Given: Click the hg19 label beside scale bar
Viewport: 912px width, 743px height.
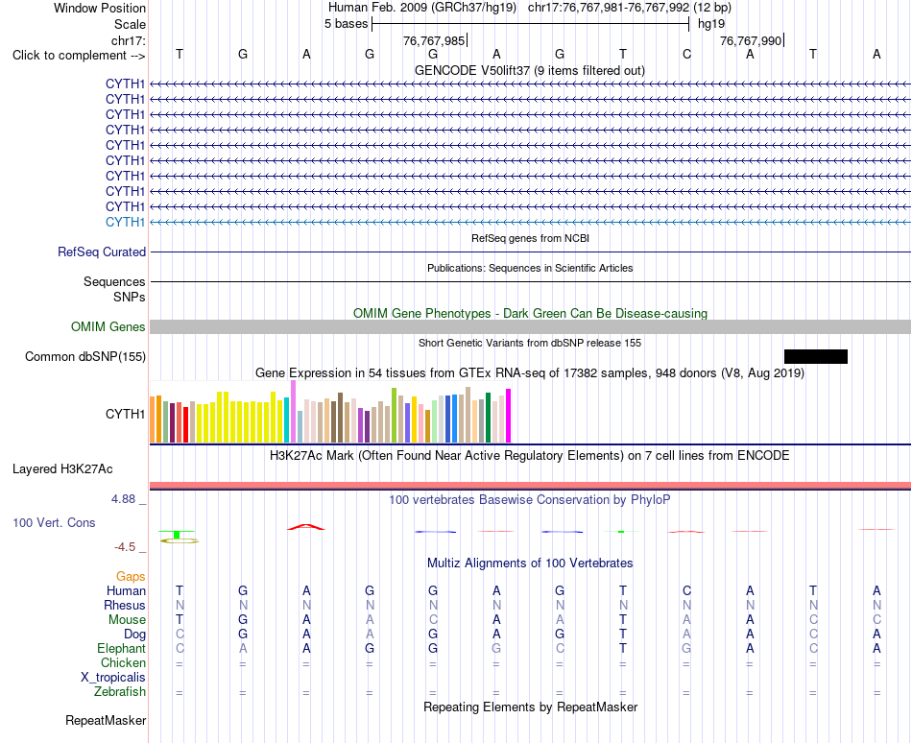Looking at the screenshot, I should coord(711,24).
